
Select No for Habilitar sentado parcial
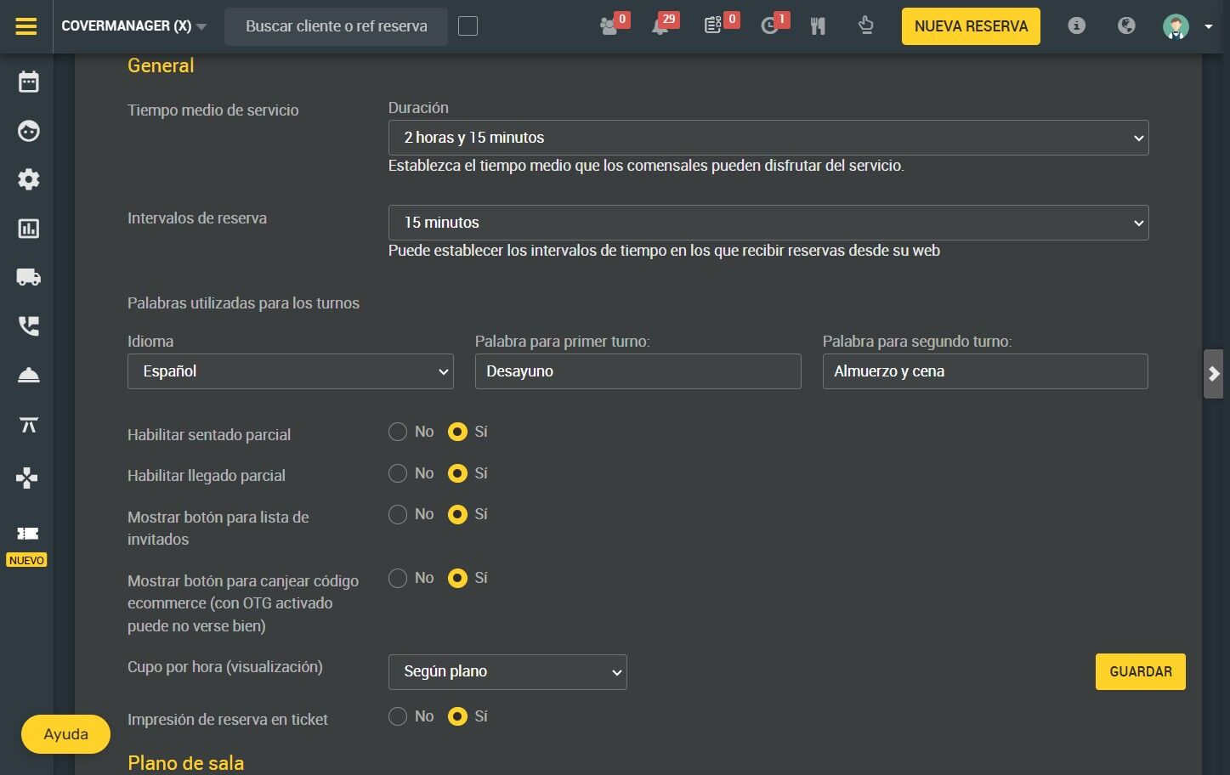point(398,432)
